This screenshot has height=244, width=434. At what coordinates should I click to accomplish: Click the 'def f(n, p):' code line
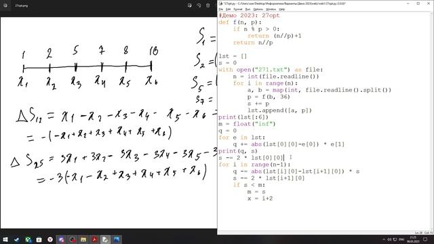pos(239,22)
